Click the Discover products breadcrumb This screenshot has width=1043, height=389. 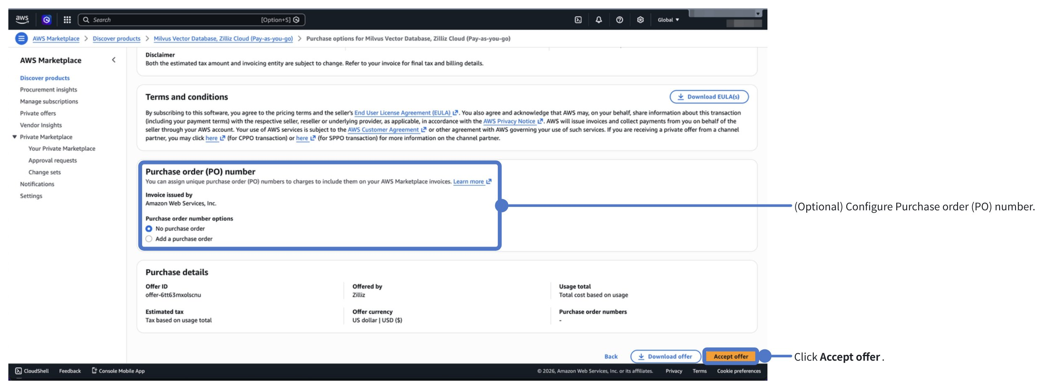116,38
